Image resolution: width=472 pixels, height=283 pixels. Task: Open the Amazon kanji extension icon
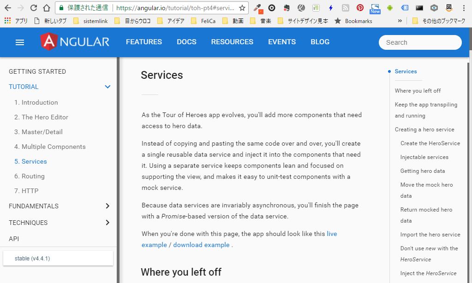coord(449,8)
